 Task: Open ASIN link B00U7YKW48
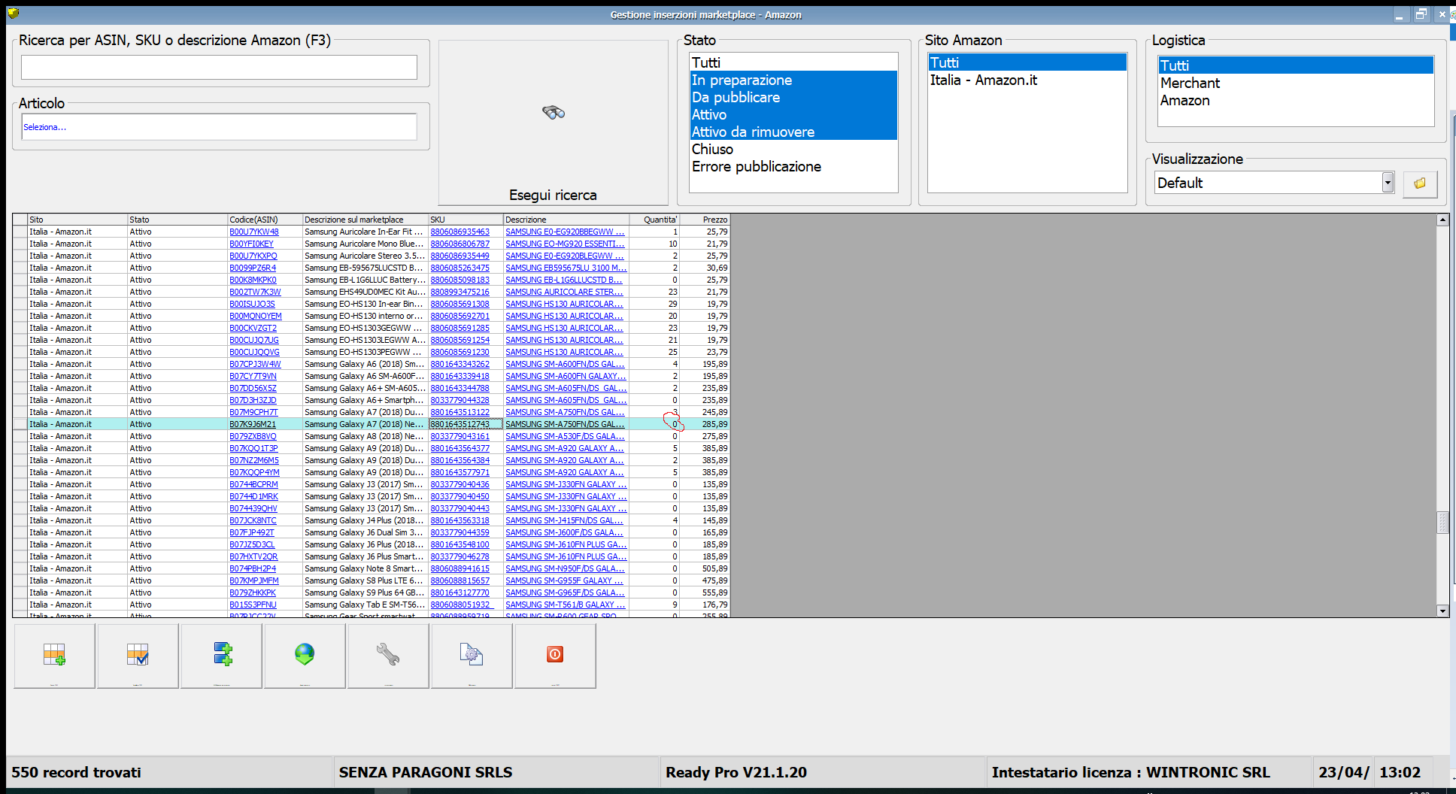coord(254,232)
